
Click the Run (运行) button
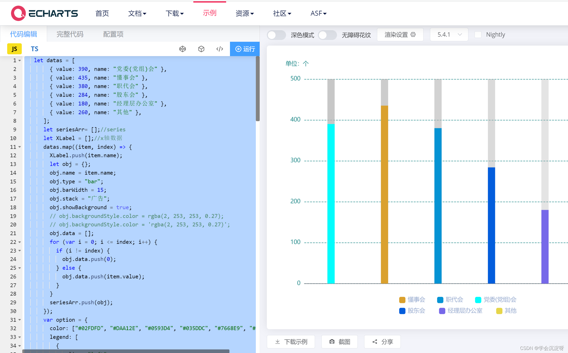244,49
